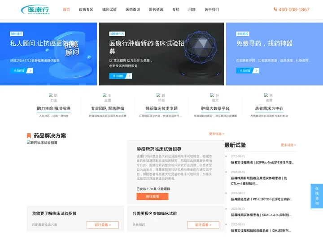This screenshot has height=242, width=323.
Task: Click the 最新临床技术专题 feature title
Action: [x=161, y=108]
